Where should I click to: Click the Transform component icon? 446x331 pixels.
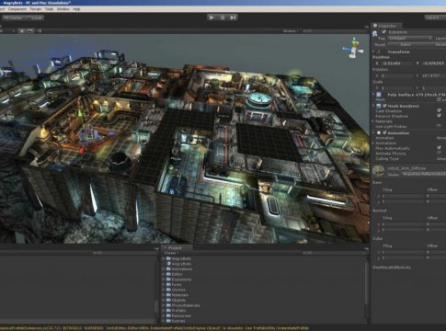coord(379,51)
